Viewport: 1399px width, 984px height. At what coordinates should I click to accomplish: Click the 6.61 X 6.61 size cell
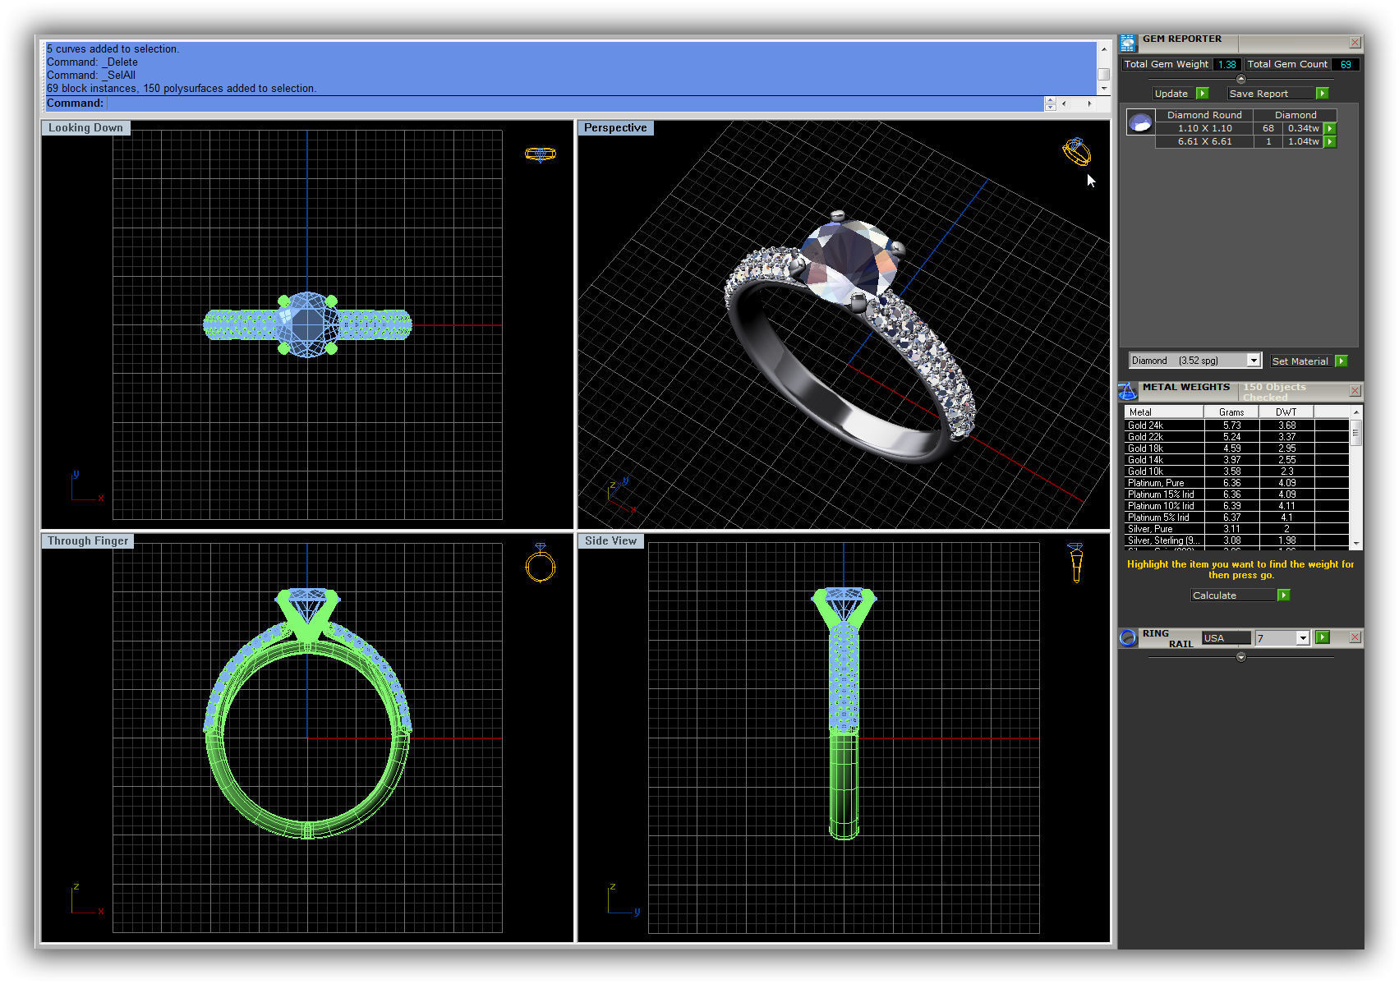tap(1204, 142)
